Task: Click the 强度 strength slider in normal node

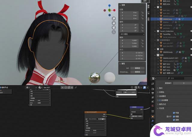Action: pyautogui.click(x=136, y=116)
